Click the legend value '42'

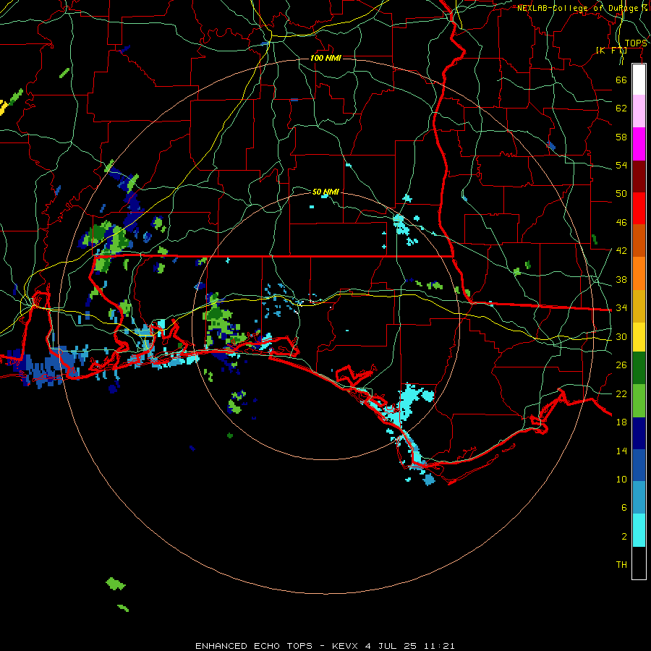[x=621, y=251]
